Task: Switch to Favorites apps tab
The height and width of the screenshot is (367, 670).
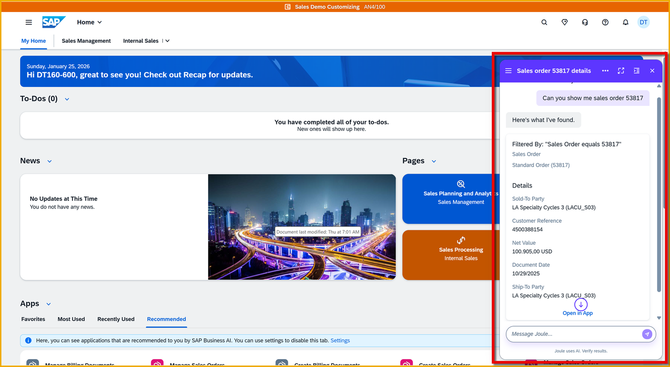Action: 33,319
